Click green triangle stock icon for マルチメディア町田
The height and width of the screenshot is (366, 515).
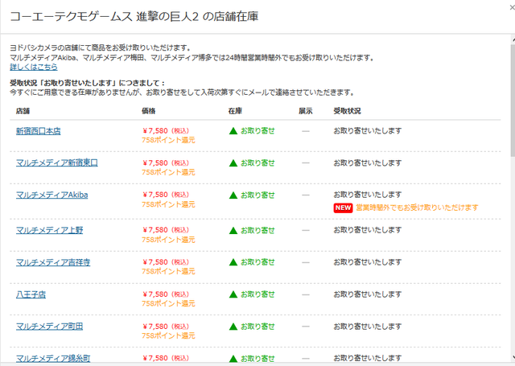click(233, 327)
